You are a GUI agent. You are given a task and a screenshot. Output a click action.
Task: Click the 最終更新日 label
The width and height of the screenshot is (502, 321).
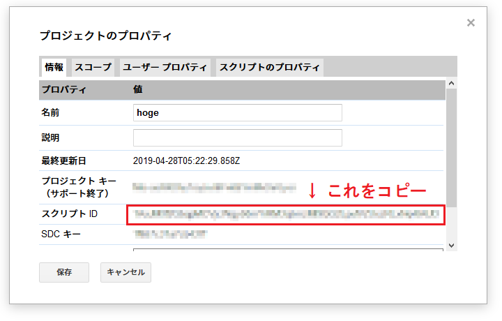tap(63, 160)
